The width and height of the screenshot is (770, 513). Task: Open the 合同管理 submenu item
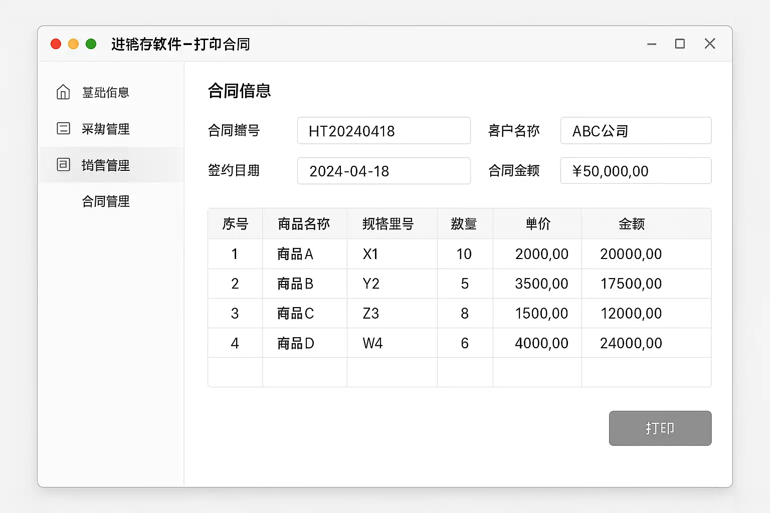105,201
